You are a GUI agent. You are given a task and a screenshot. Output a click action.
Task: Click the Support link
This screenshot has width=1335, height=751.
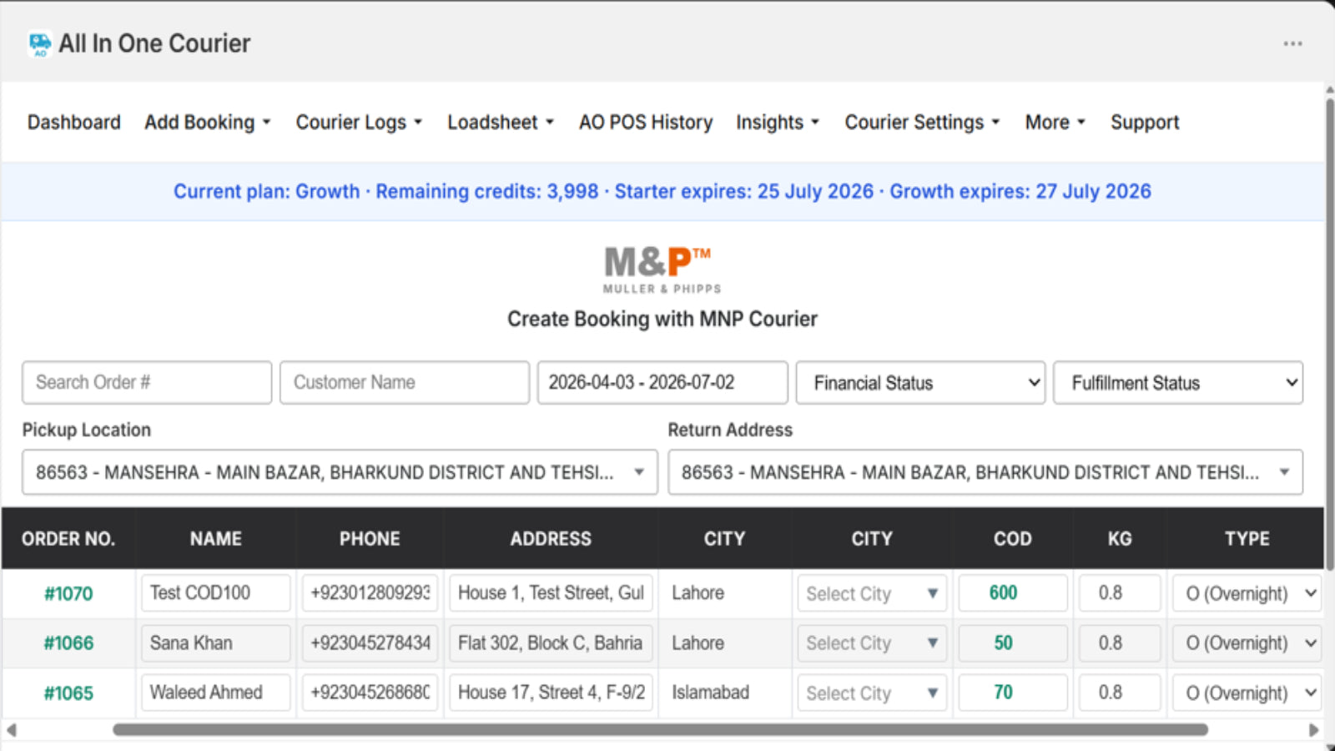click(x=1144, y=123)
